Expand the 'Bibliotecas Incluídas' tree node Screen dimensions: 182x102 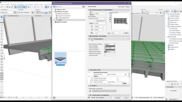point(54,22)
